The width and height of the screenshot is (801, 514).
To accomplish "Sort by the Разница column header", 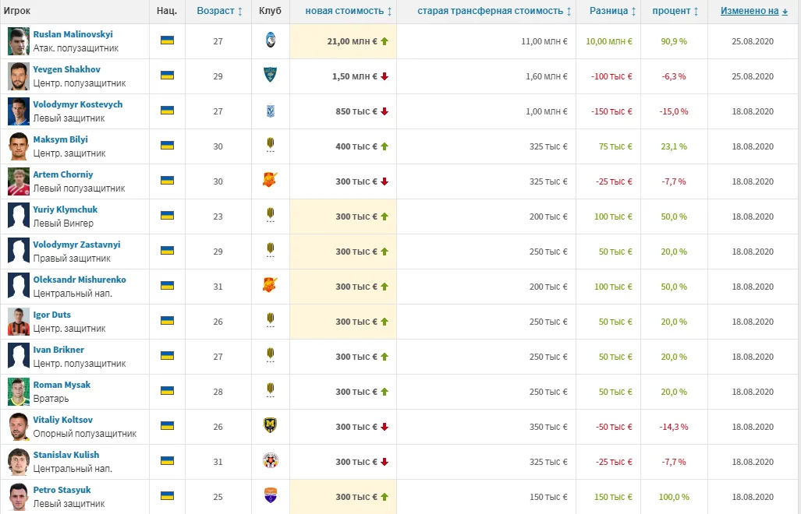I will coord(612,11).
